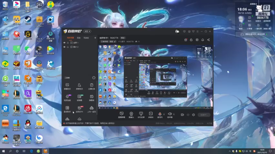275x154 pixels.
Task: Expand the microphone options arrow
Action: point(164,114)
